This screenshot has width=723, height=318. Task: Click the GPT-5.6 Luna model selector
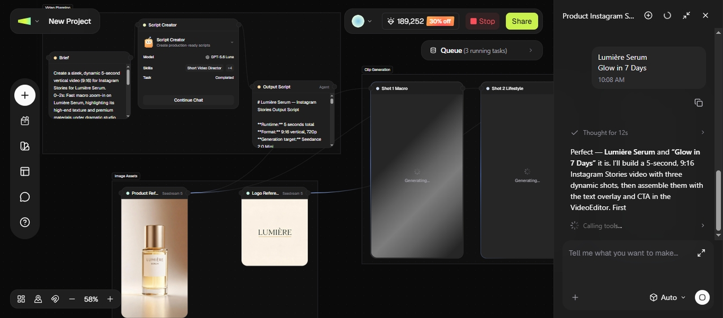(220, 57)
